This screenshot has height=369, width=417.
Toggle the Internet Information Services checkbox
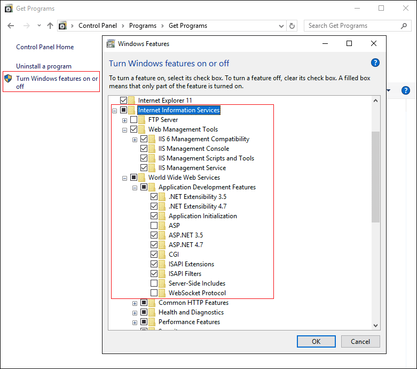tap(123, 110)
